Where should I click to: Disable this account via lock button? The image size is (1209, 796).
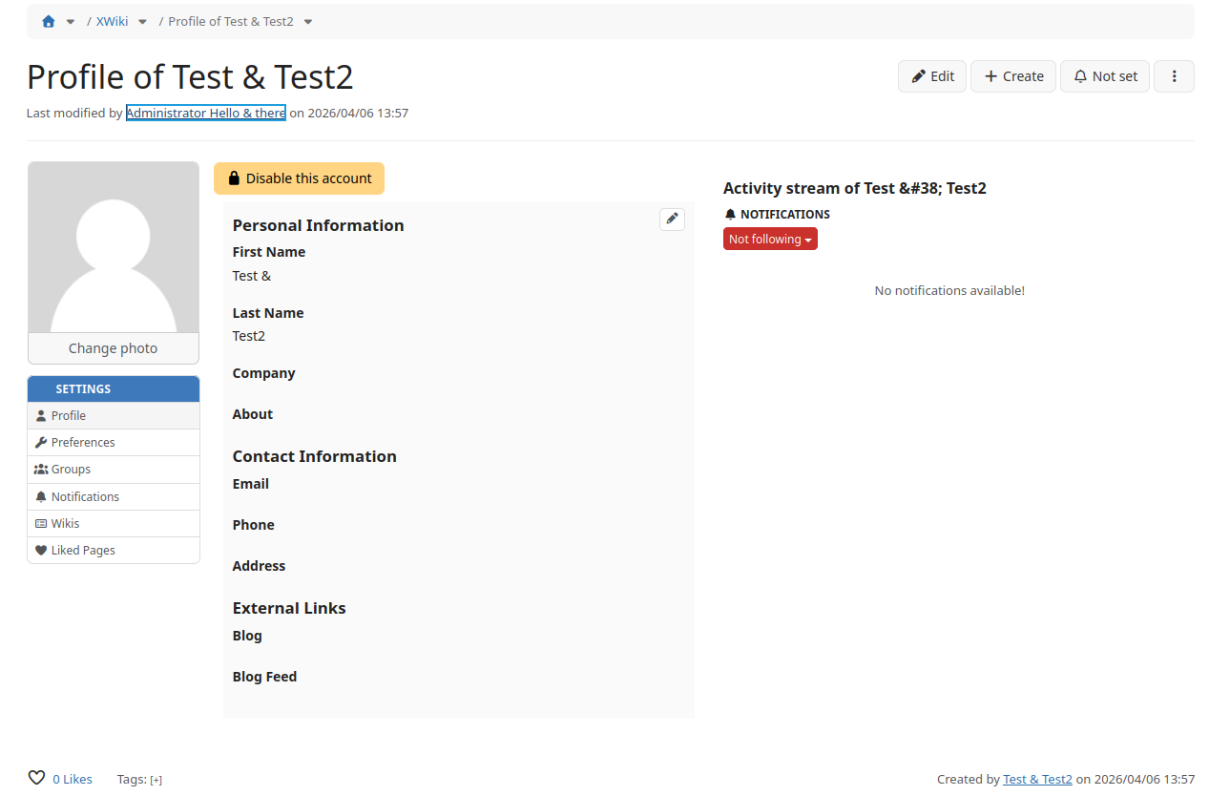pos(299,178)
